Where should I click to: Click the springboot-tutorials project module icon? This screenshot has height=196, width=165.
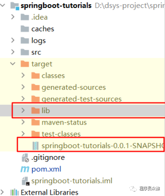[15, 6]
